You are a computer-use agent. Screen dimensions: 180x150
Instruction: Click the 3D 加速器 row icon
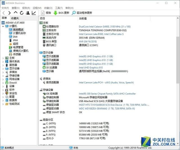44,67
